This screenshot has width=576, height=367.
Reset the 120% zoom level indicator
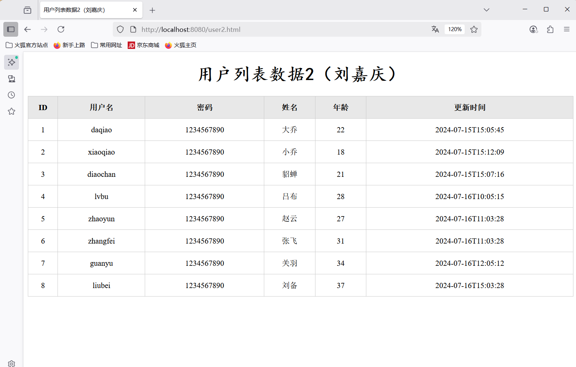click(x=455, y=29)
